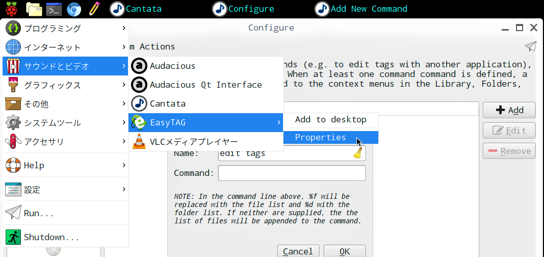The width and height of the screenshot is (544, 257).
Task: Click the グラフィックス paintbrush icon
Action: point(13,85)
